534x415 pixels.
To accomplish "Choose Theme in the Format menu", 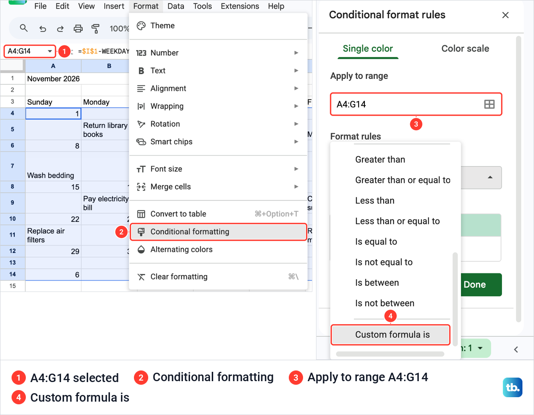I will tap(218, 25).
